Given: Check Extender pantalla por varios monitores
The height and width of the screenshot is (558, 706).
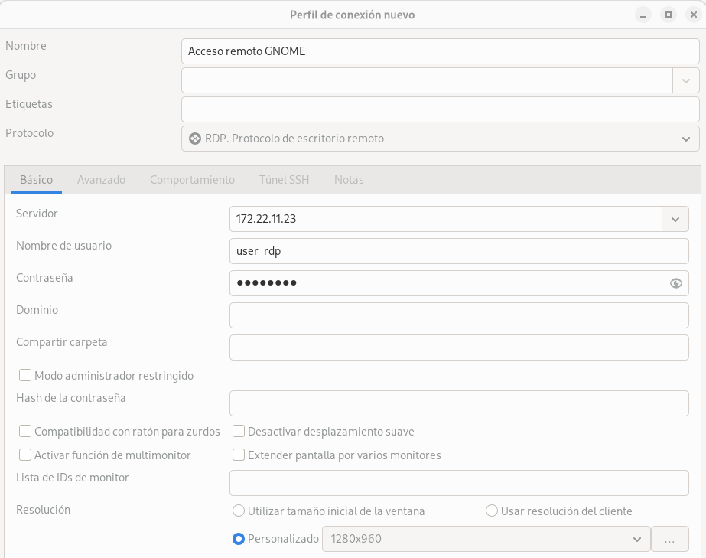Looking at the screenshot, I should tap(239, 455).
